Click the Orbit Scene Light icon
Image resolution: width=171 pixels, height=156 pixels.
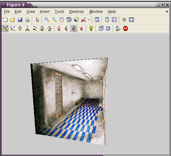(x=13, y=29)
